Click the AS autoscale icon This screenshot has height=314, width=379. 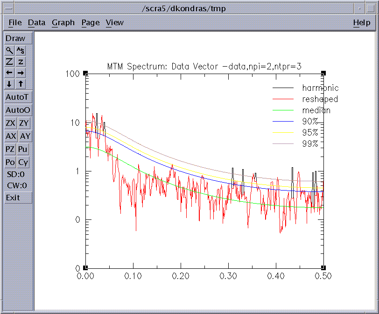[21, 50]
